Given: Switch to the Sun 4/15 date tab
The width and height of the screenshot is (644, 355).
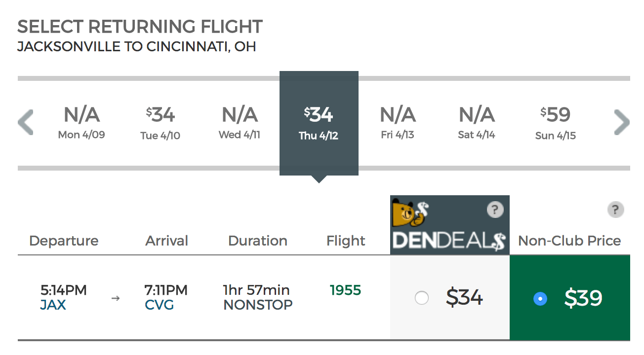Looking at the screenshot, I should pyautogui.click(x=555, y=122).
